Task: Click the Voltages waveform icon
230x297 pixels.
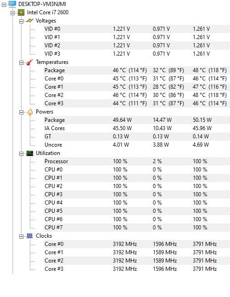Action: coord(30,21)
